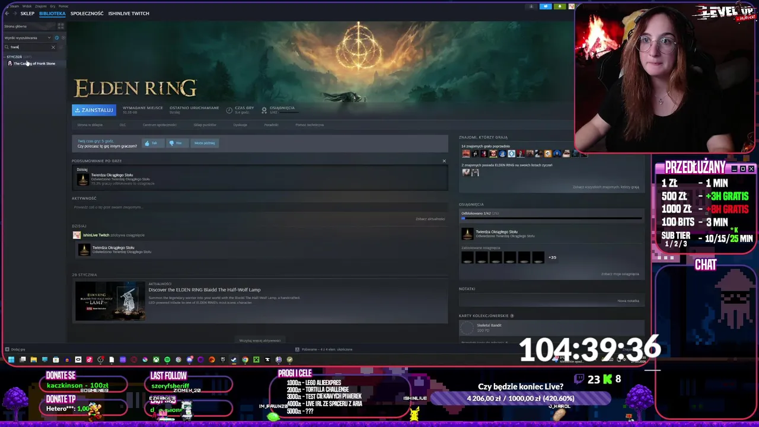This screenshot has width=759, height=427.
Task: Click the activity comment input field
Action: coord(260,208)
